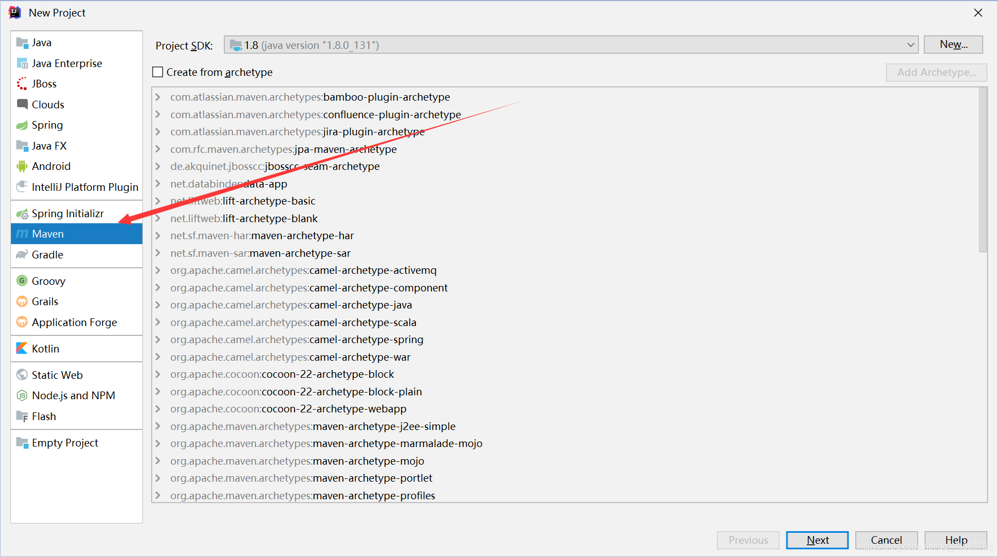This screenshot has height=557, width=998.
Task: Click the IntelliJ Platform Plugin icon
Action: [x=22, y=187]
